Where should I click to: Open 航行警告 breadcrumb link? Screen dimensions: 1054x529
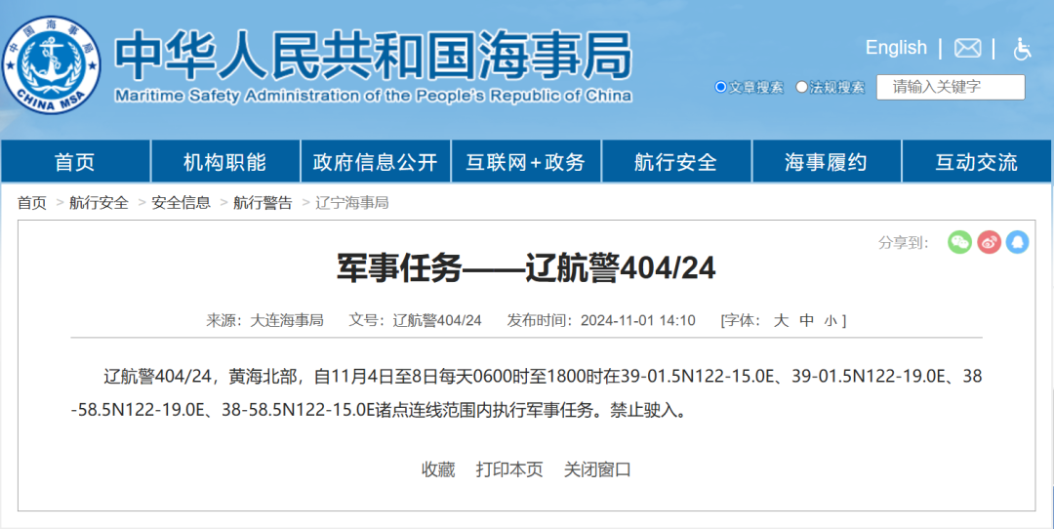pyautogui.click(x=263, y=203)
